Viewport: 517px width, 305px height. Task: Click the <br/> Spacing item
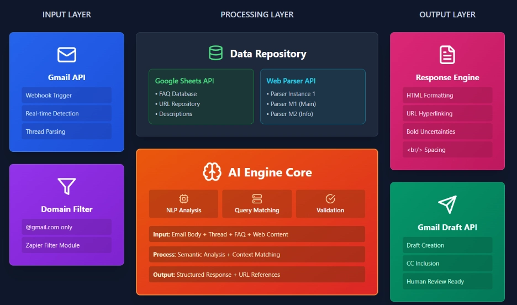[x=447, y=150]
